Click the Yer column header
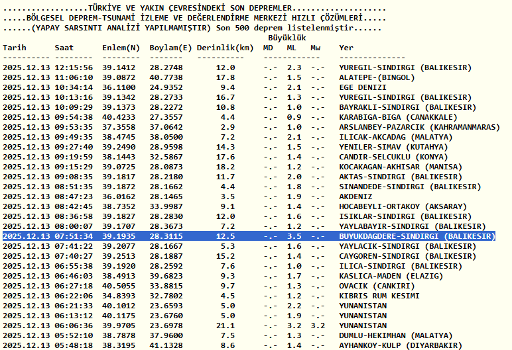 [x=346, y=48]
